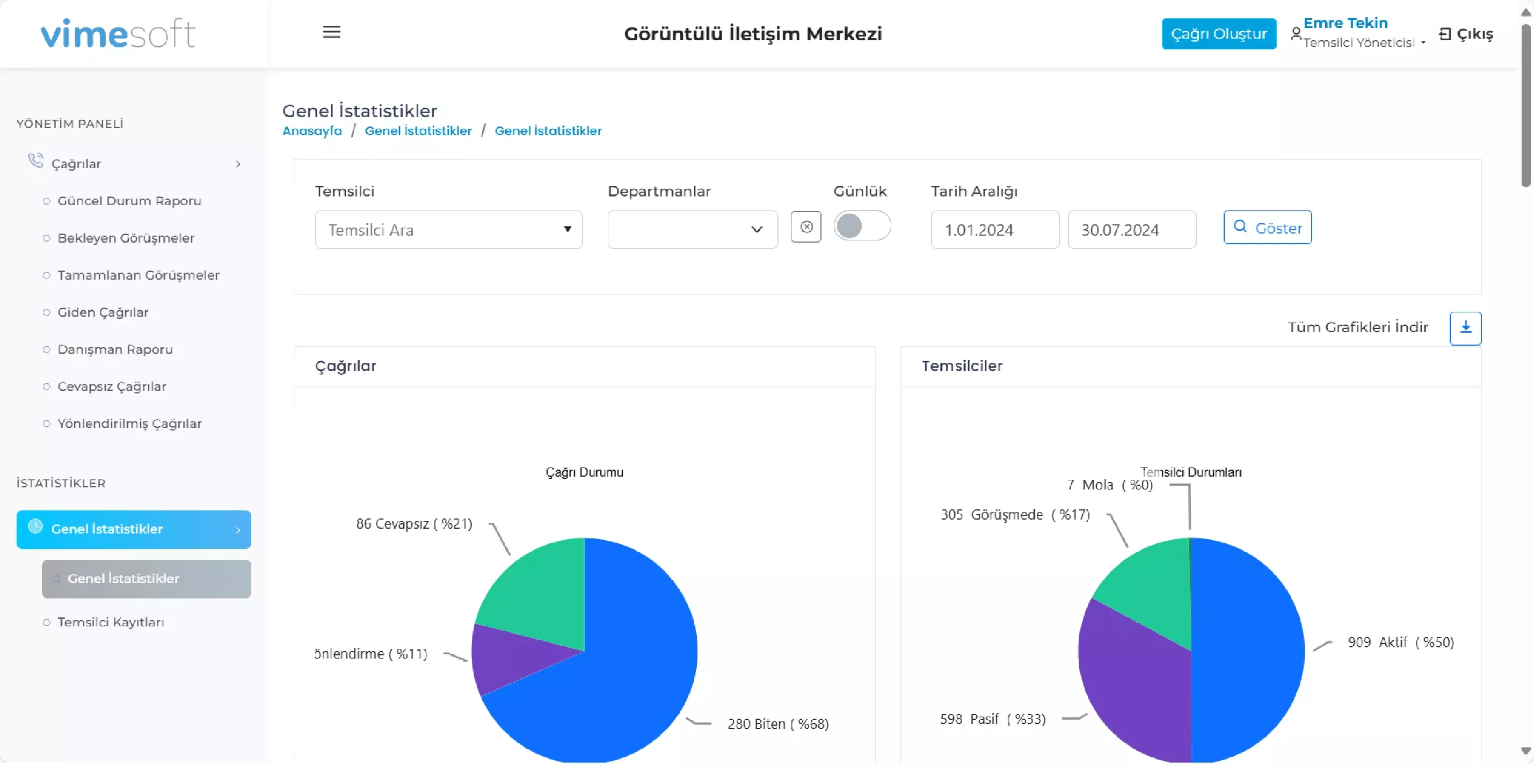Click the Emre Tekin username
Screen dimensions: 1534x767
(1345, 23)
